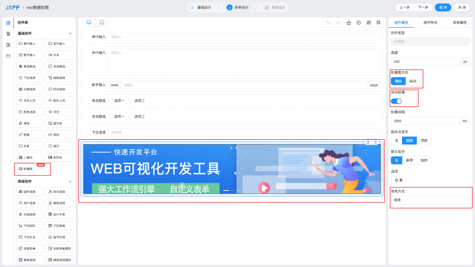Click the carousel indicator dashes on banner
The height and width of the screenshot is (267, 475).
tap(232, 190)
